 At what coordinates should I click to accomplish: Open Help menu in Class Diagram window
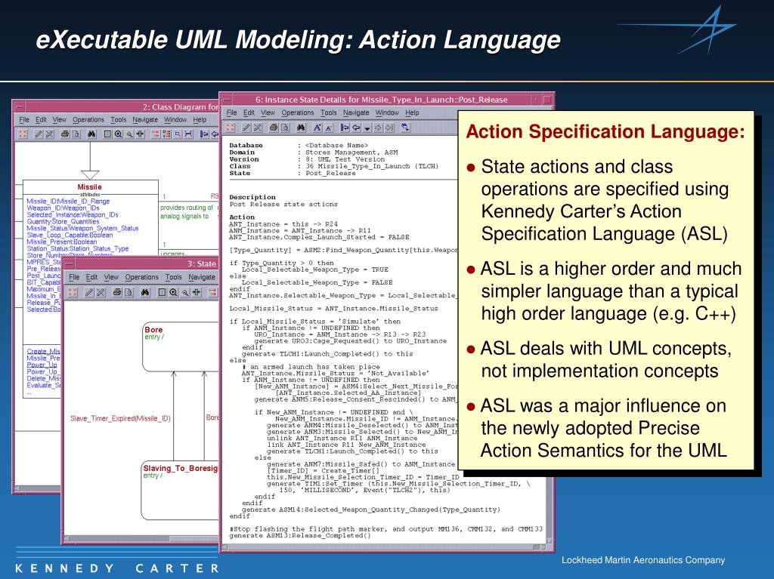pos(200,119)
